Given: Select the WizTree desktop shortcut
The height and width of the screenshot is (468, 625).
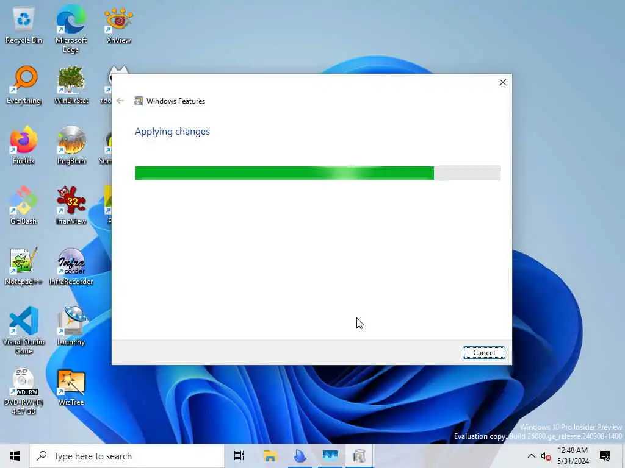Looking at the screenshot, I should [71, 388].
